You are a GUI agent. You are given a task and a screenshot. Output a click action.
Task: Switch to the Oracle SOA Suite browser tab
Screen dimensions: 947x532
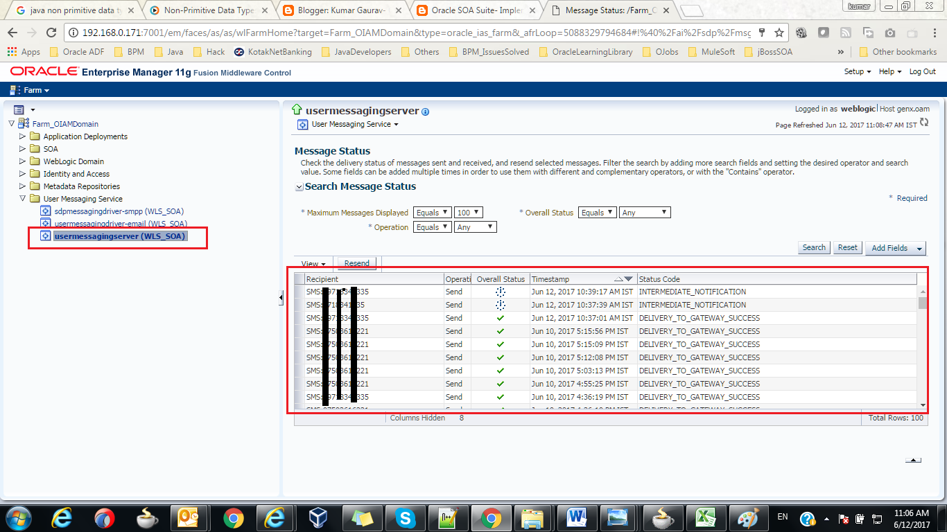[476, 10]
